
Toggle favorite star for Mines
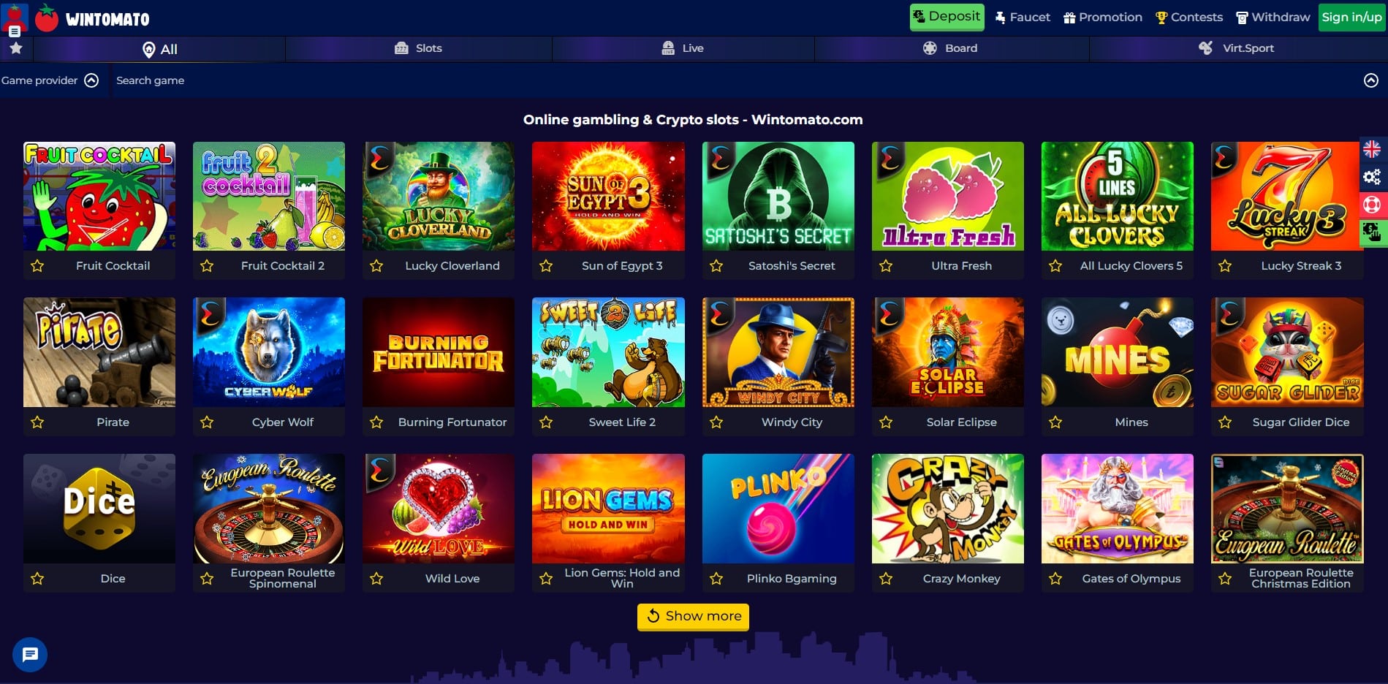point(1055,422)
